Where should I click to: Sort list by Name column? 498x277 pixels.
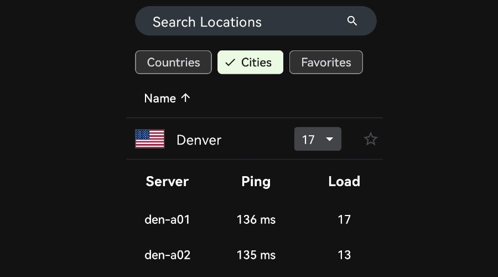[x=160, y=98]
